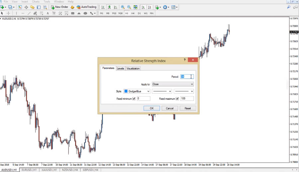Click the blue DodgerBlue color swatch

point(126,91)
